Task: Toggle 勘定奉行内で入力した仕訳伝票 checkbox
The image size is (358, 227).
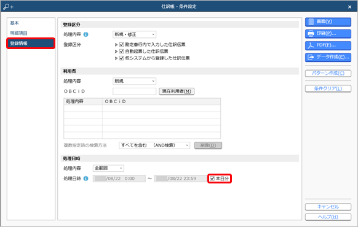Action: tap(121, 45)
